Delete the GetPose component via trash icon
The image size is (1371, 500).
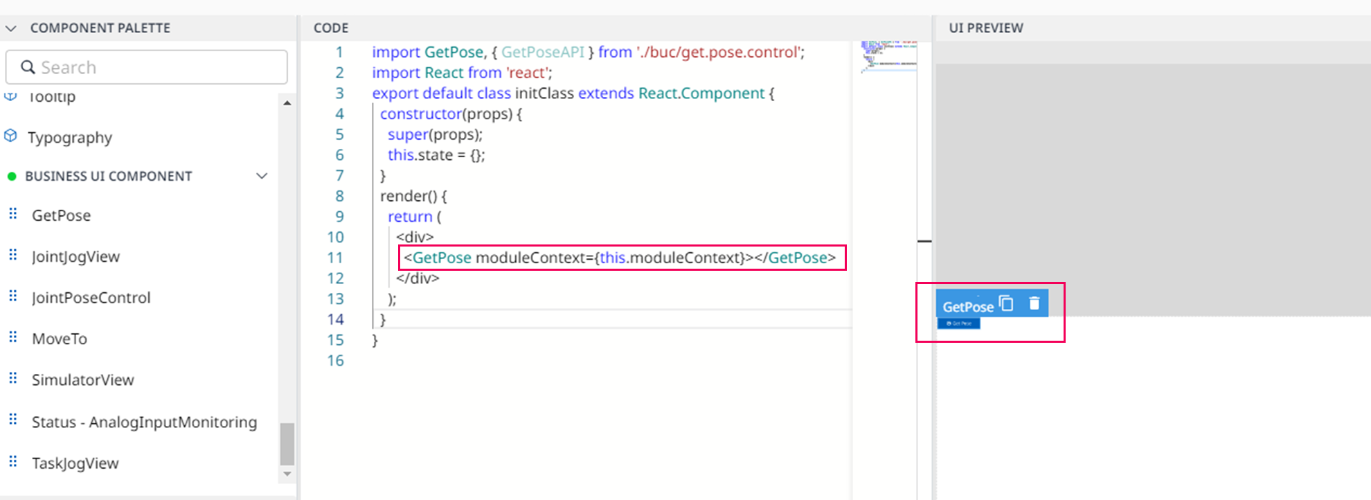(1034, 303)
